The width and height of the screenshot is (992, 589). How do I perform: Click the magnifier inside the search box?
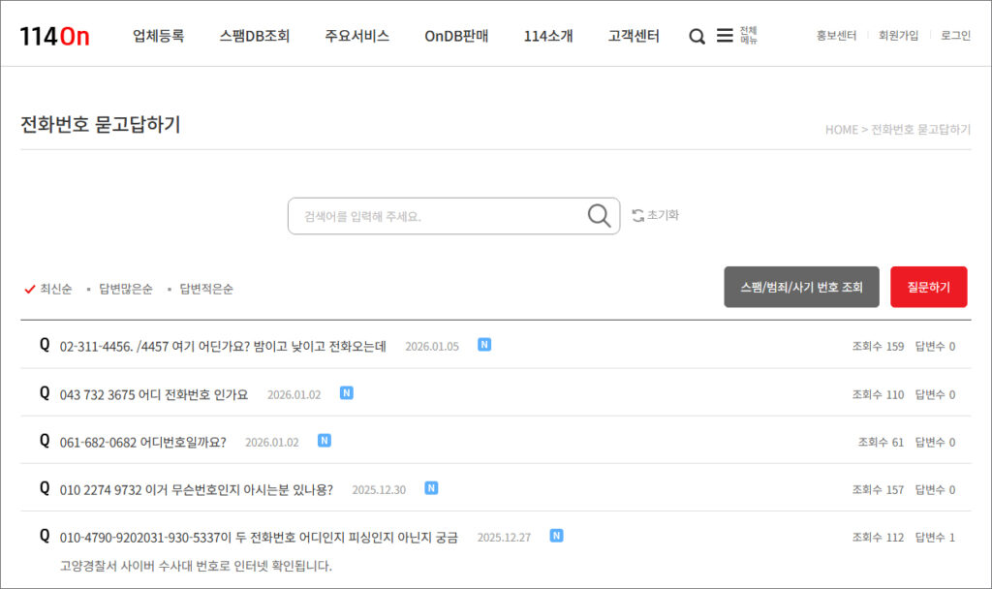point(600,215)
